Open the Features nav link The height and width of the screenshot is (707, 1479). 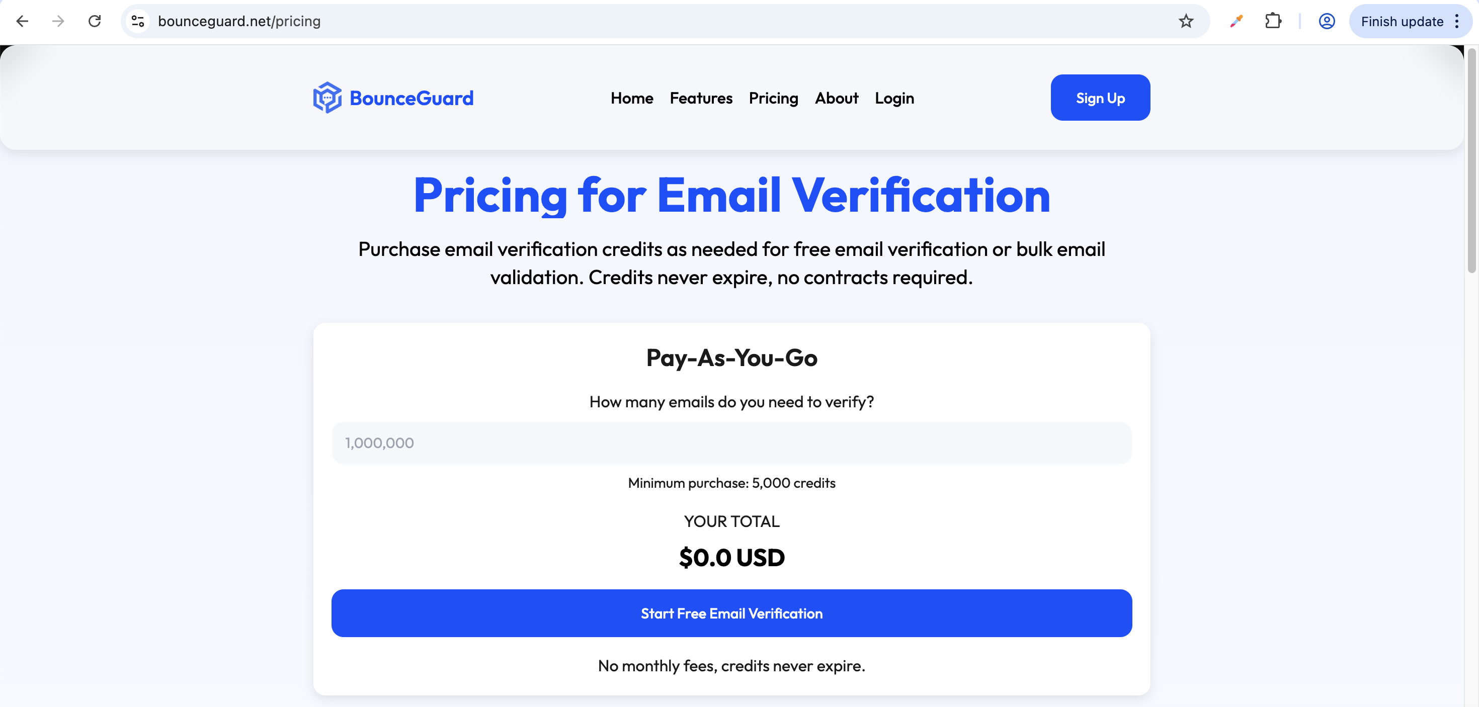coord(700,98)
